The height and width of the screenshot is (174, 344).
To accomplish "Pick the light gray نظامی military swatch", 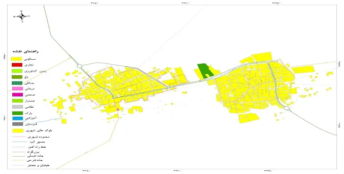I will pyautogui.click(x=17, y=107).
